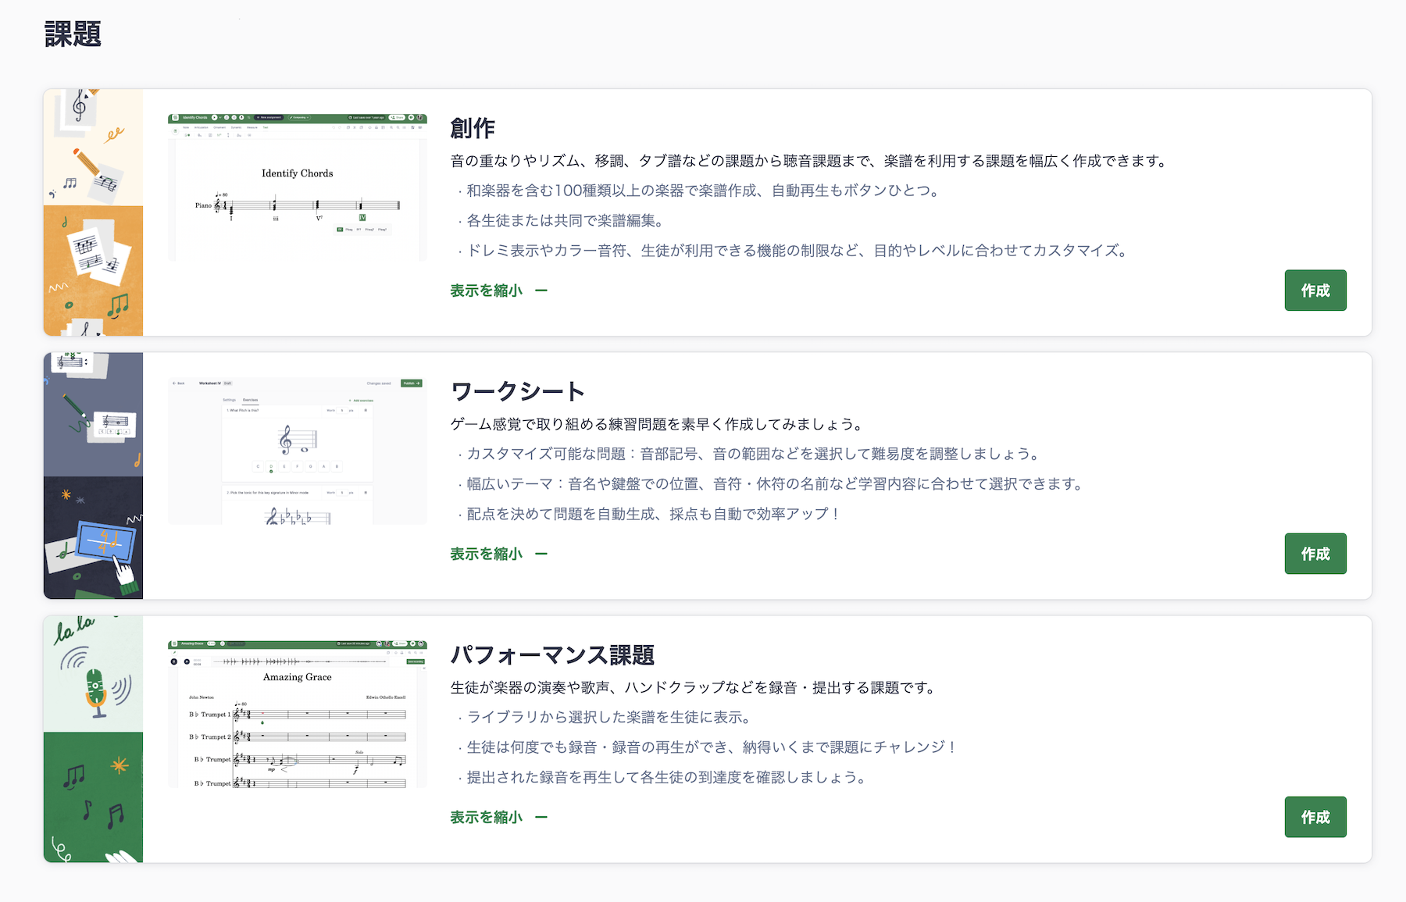1406x902 pixels.
Task: Click the edit pencil icon in the Amazing Grace preview
Action: point(174,653)
